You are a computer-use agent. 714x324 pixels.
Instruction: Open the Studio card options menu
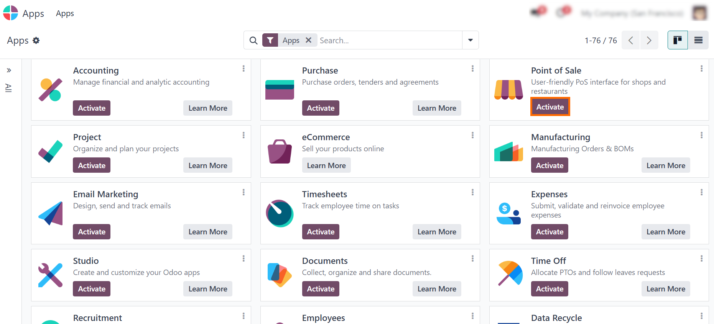pyautogui.click(x=243, y=259)
